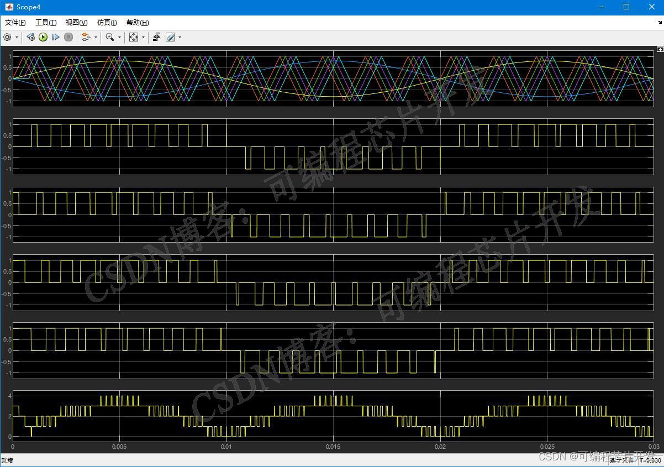Close the Scope4 window
The height and width of the screenshot is (467, 664).
(651, 7)
